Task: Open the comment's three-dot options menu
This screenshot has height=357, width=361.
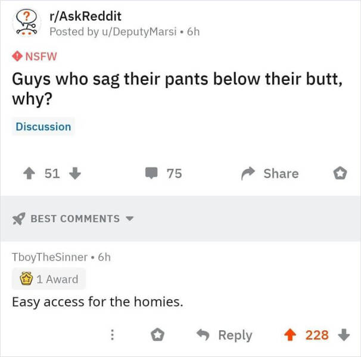Action: click(x=112, y=335)
